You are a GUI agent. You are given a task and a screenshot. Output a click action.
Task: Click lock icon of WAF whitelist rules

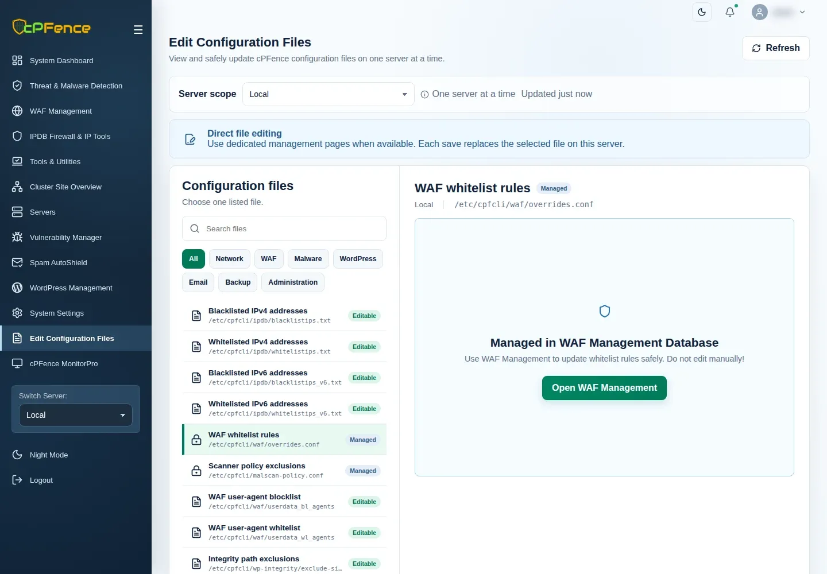point(196,440)
